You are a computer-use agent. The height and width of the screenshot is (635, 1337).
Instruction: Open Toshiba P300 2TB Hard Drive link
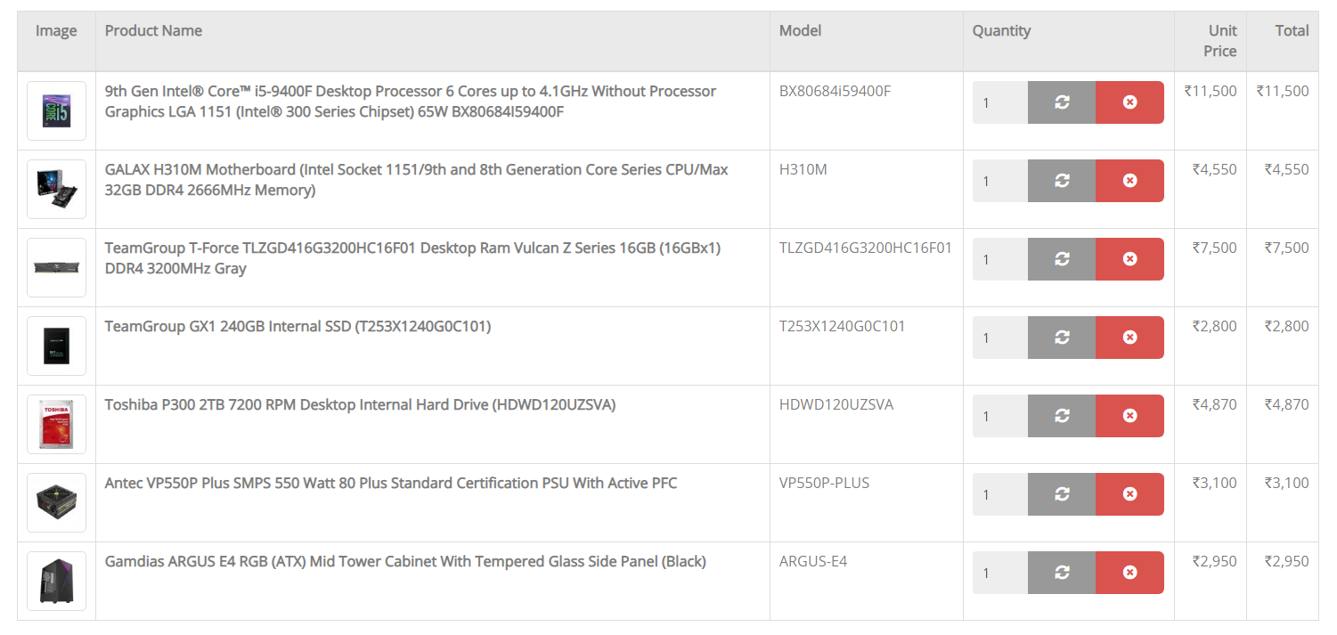[x=360, y=405]
